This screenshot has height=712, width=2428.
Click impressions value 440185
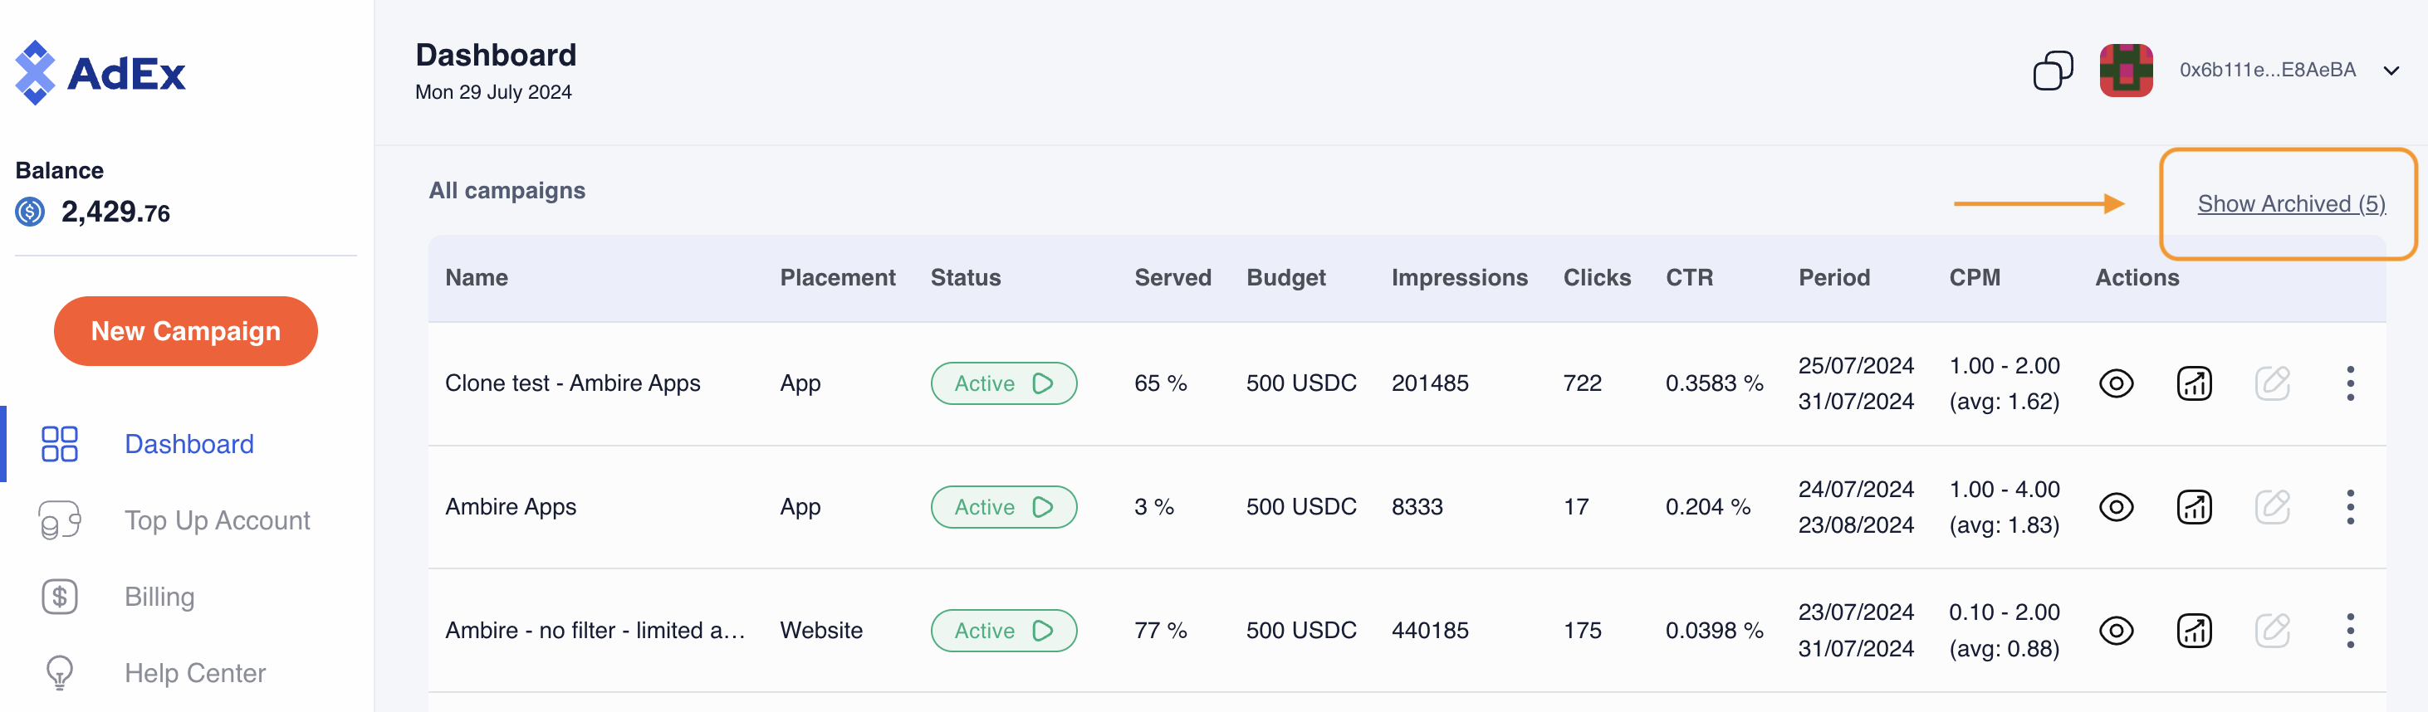1430,630
